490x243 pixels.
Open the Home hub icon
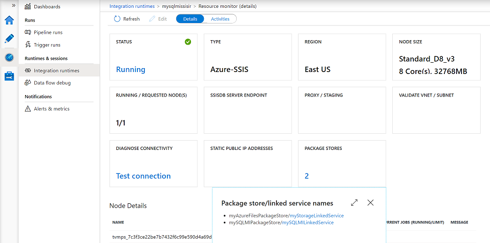[9, 21]
